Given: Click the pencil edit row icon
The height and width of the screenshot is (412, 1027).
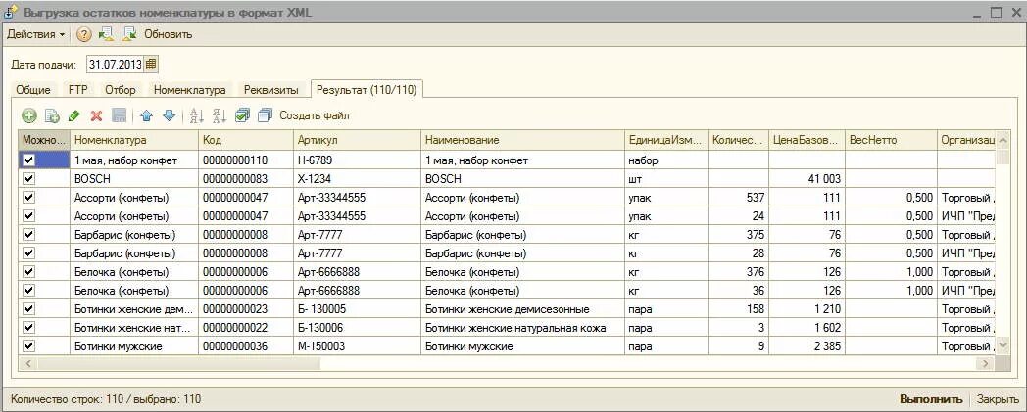Looking at the screenshot, I should 74,115.
